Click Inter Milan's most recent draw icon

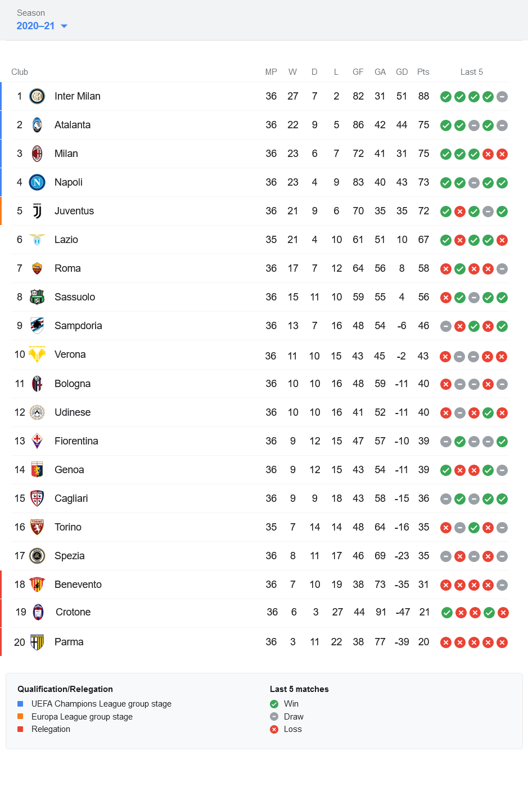click(502, 97)
